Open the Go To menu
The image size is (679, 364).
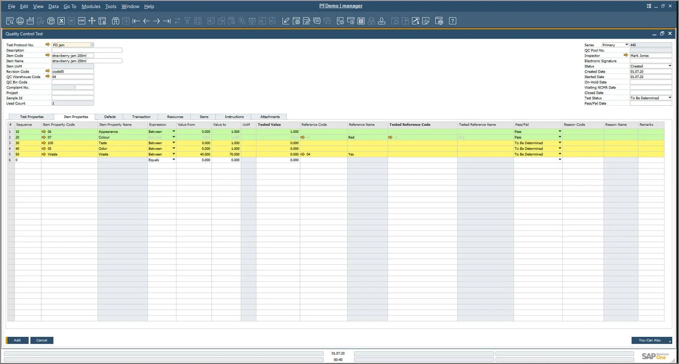coord(70,6)
